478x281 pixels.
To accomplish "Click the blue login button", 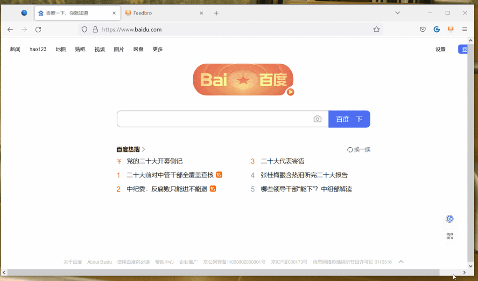I will (463, 49).
